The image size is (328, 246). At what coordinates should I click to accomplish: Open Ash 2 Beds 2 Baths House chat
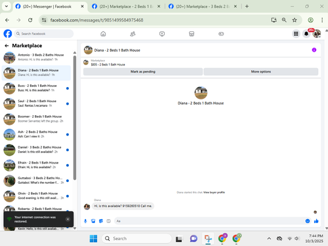click(36, 134)
